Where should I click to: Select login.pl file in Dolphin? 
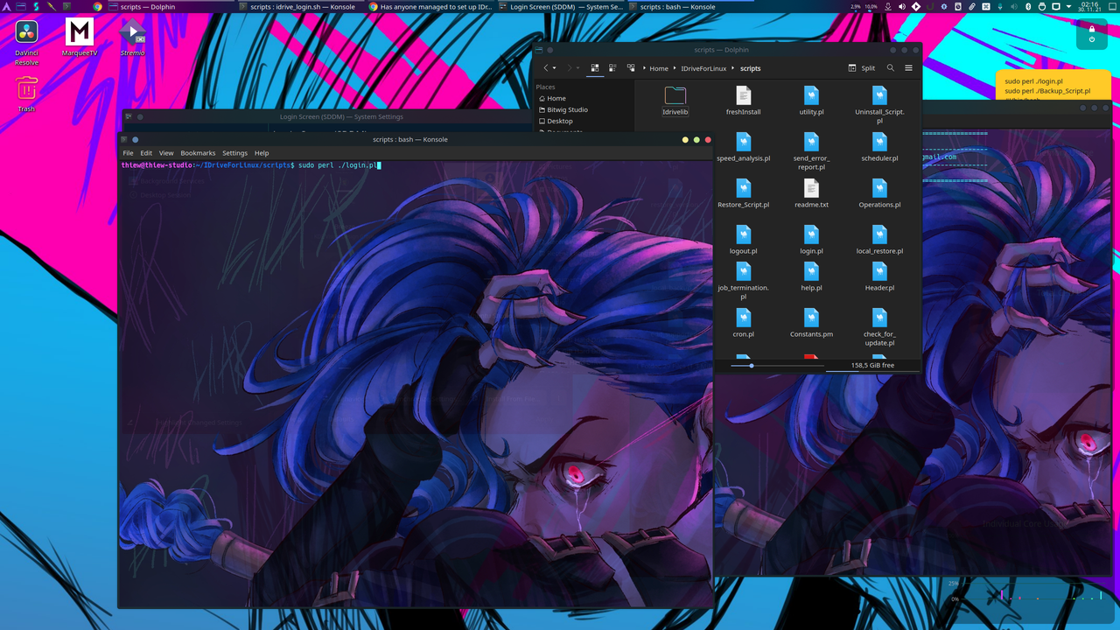point(811,241)
